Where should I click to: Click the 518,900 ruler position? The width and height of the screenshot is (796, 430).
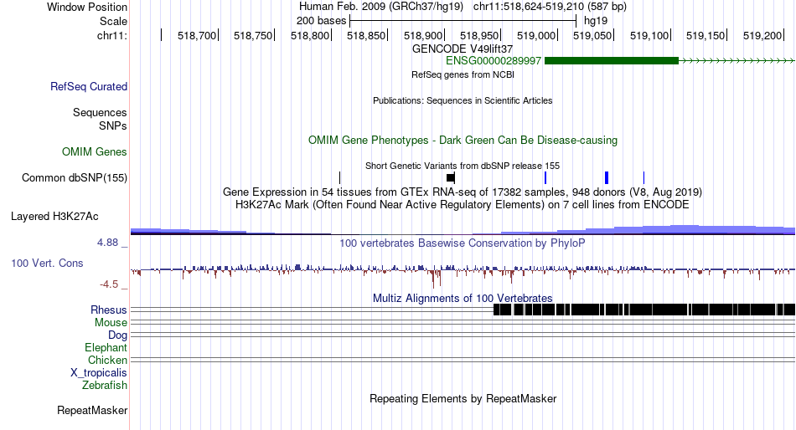pyautogui.click(x=423, y=35)
